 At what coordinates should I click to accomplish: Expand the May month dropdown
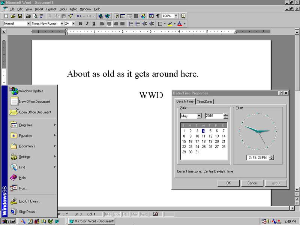point(199,116)
